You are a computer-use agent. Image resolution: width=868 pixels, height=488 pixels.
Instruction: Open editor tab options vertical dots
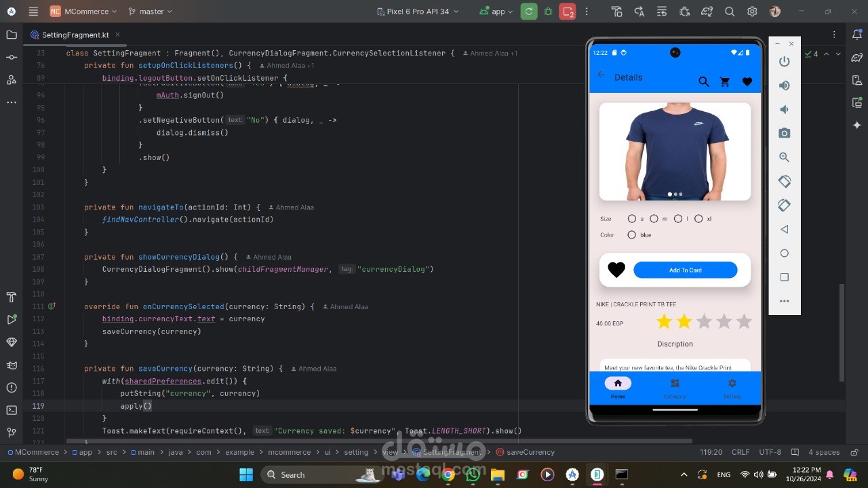click(834, 35)
